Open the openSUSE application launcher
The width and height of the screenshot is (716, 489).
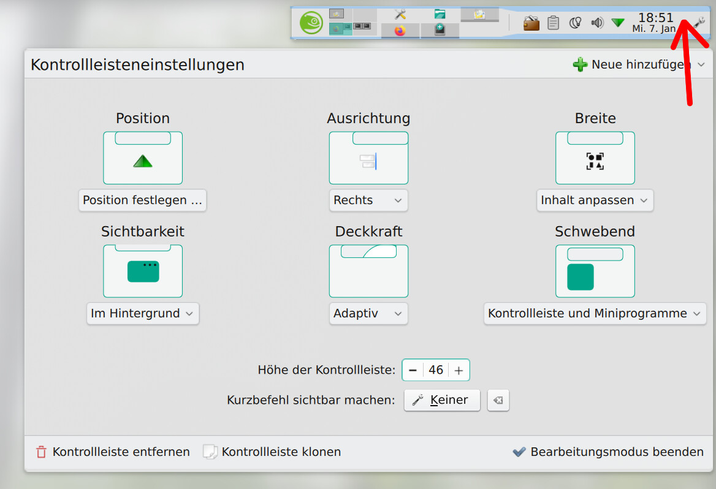click(x=311, y=23)
